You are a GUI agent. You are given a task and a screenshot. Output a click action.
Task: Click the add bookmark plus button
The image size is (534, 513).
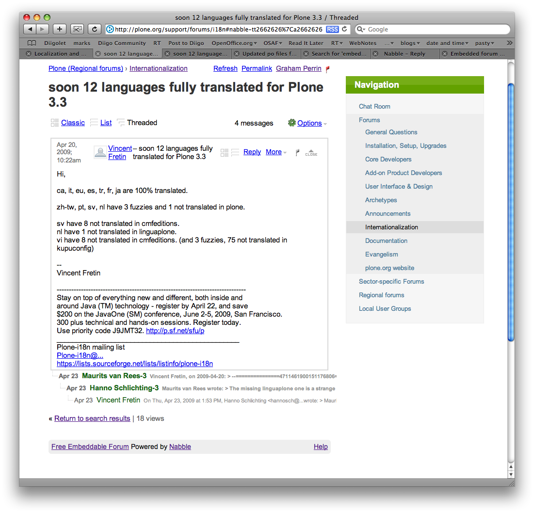(x=59, y=29)
